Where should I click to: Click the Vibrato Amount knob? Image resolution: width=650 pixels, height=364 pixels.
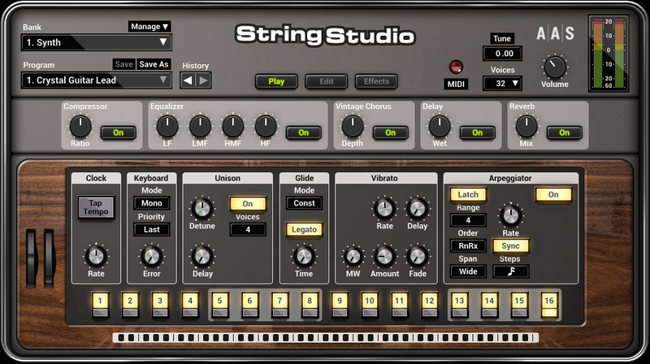[384, 257]
